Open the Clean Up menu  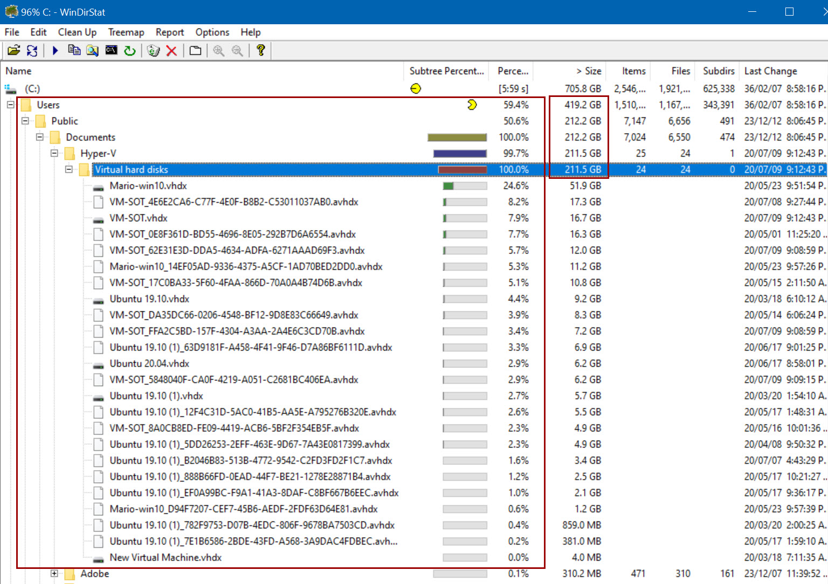pos(77,32)
